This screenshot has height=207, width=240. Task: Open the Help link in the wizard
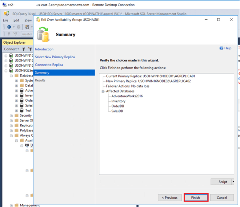[x=228, y=48]
